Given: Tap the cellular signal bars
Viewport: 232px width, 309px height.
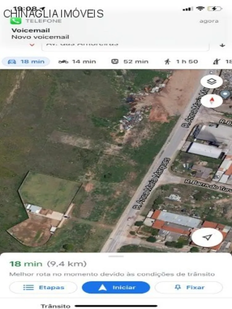Looking at the screenshot, I should coord(187,9).
